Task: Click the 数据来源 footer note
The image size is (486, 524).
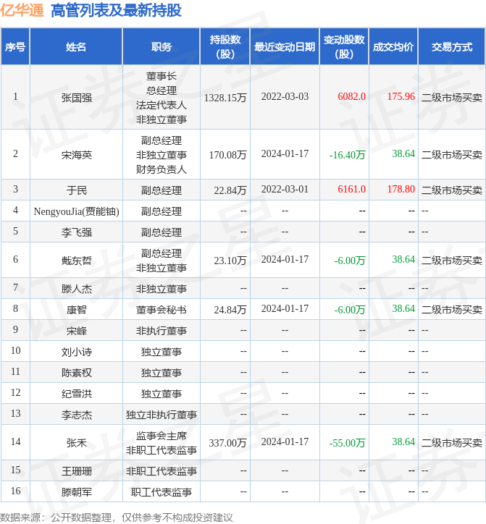Action: [x=117, y=517]
